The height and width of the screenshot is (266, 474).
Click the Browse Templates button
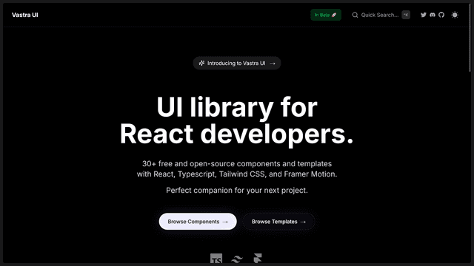click(278, 222)
